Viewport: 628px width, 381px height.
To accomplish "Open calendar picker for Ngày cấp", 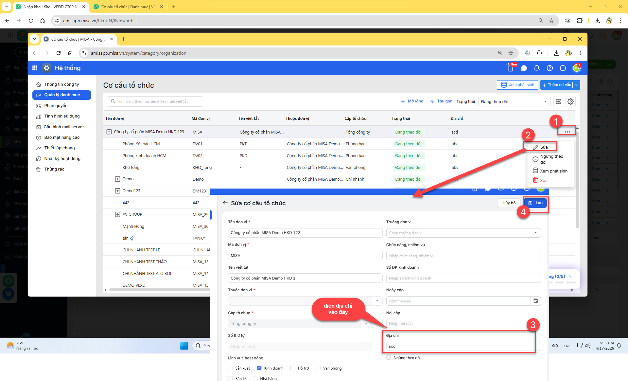I will pyautogui.click(x=536, y=301).
